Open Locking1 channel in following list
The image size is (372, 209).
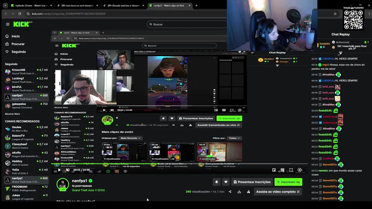coord(26,80)
